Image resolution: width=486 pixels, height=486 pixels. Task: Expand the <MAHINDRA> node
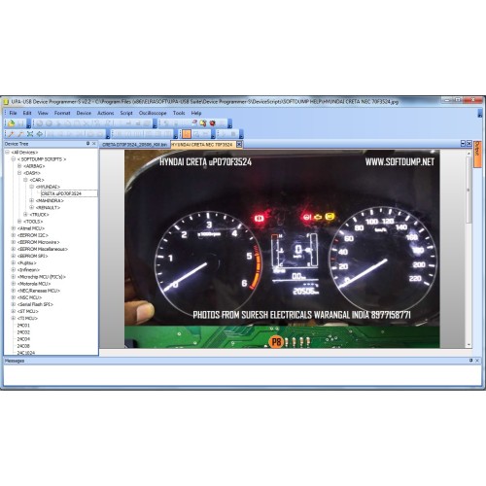tap(32, 200)
